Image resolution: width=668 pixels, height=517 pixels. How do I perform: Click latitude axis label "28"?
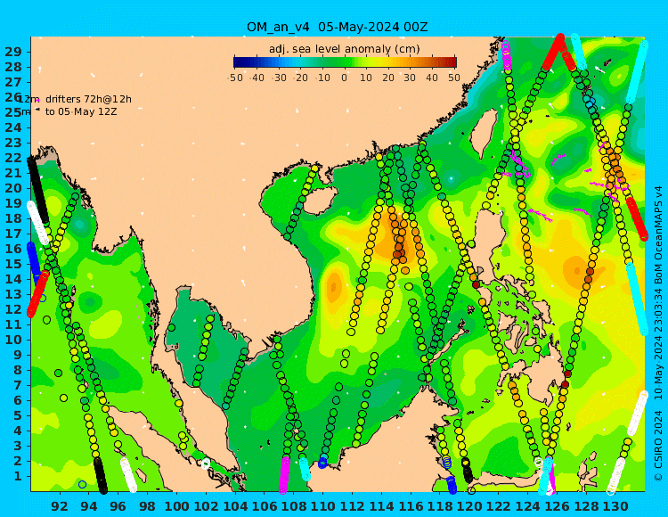click(12, 67)
